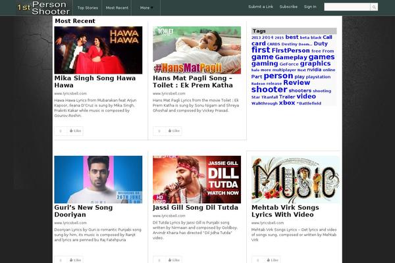Select the 'FirstPerson' tag
Screen dimensions: 395x263
coord(291,51)
